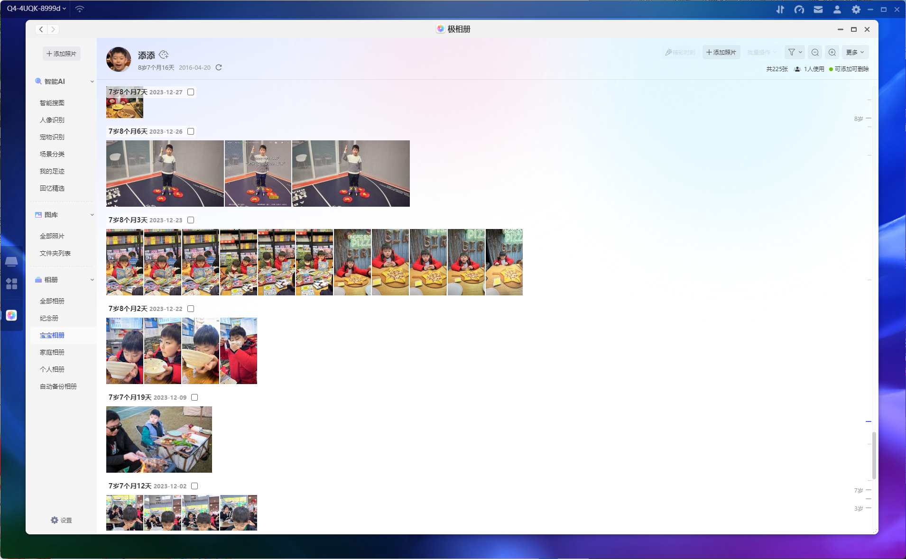Image resolution: width=906 pixels, height=559 pixels.
Task: Click the 智能AI magnifier icon
Action: pos(38,81)
